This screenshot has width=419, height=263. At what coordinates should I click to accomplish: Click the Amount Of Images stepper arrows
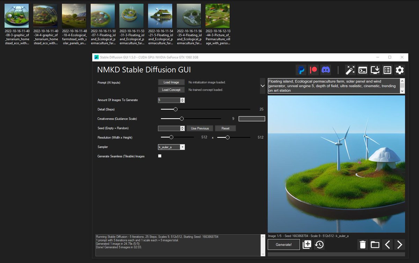click(x=182, y=100)
